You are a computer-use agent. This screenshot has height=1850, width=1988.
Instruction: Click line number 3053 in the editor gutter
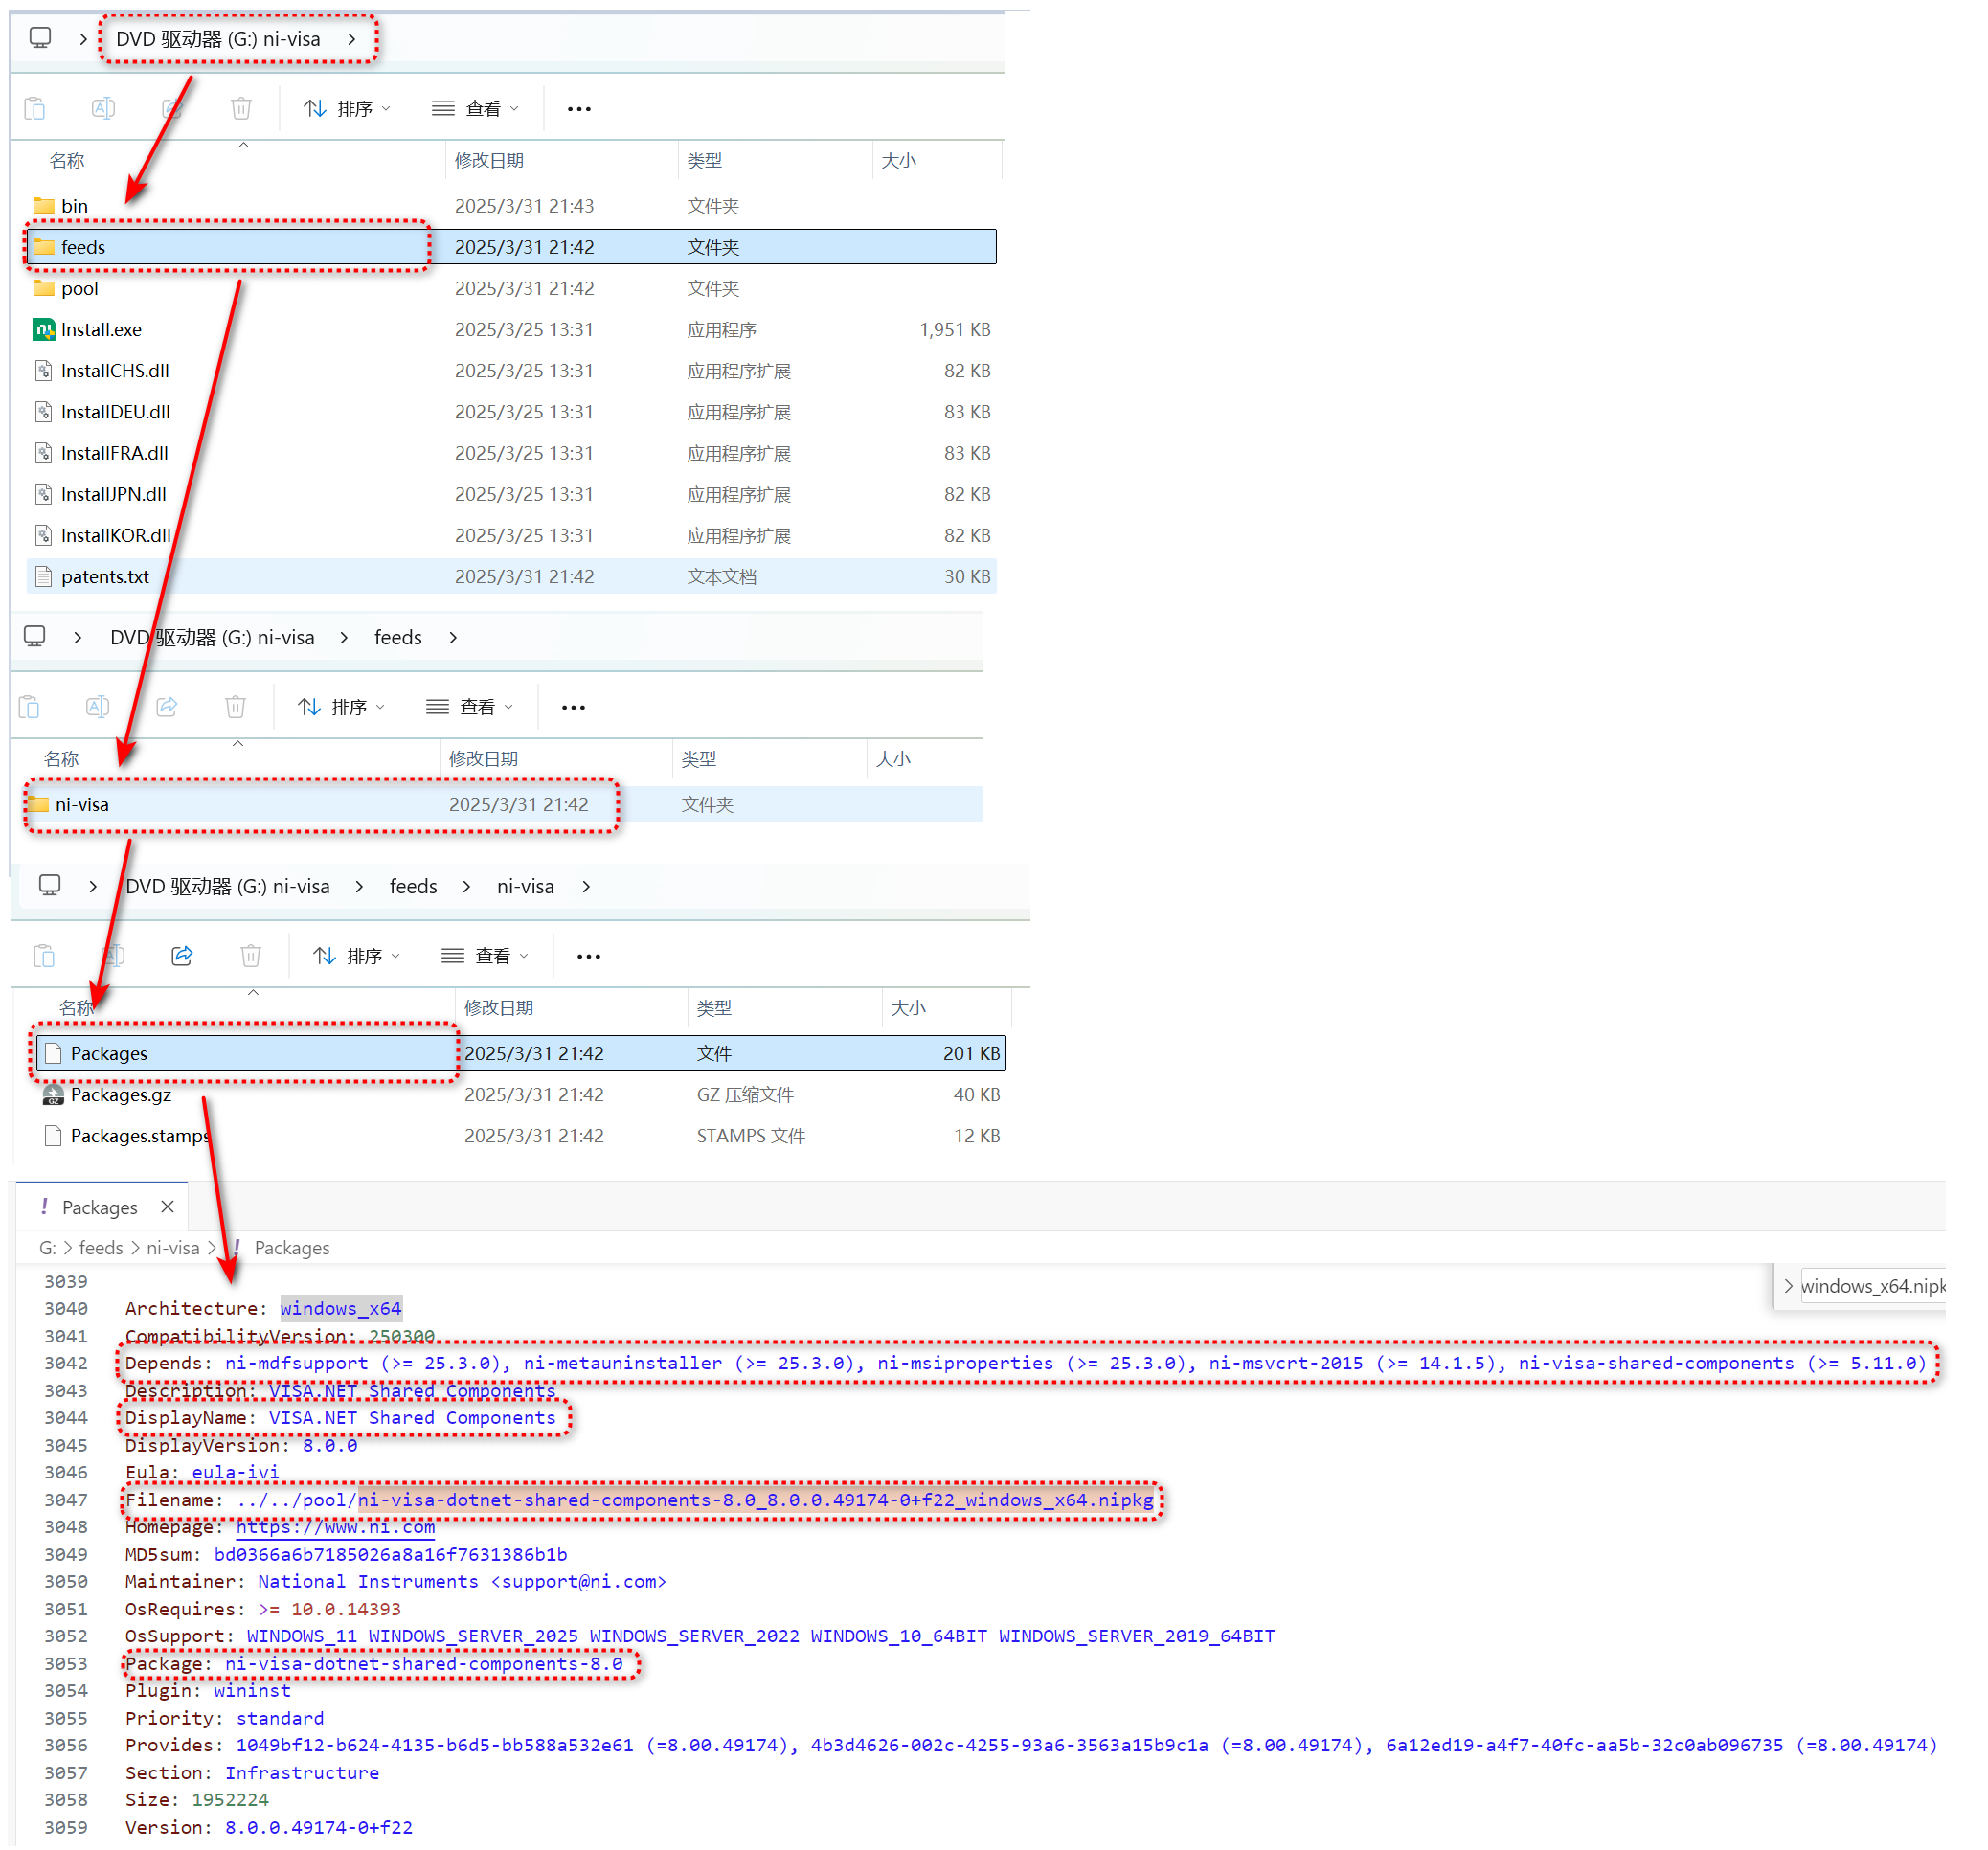pos(65,1664)
